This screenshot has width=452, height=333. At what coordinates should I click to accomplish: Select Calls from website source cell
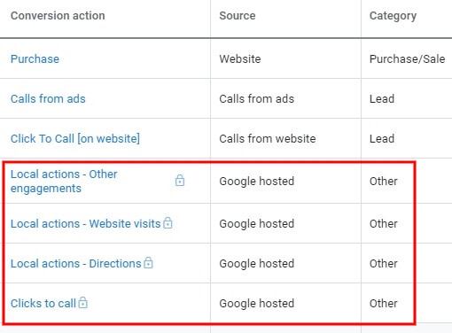[268, 138]
